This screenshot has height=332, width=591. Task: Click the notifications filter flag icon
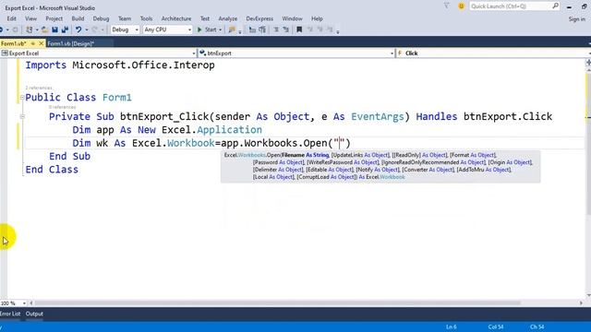coord(447,6)
